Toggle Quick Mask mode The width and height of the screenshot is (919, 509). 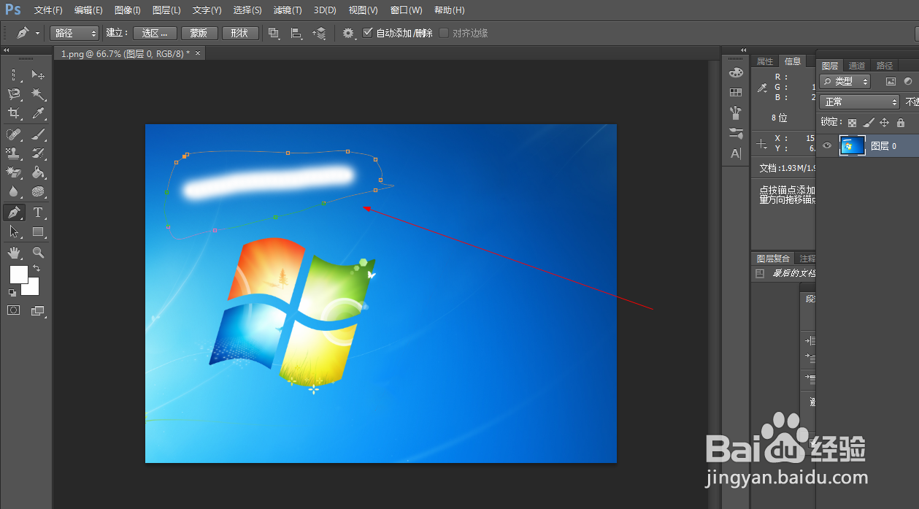click(x=14, y=310)
